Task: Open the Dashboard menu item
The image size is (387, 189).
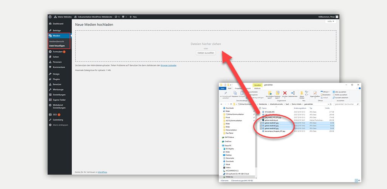Action: point(58,24)
